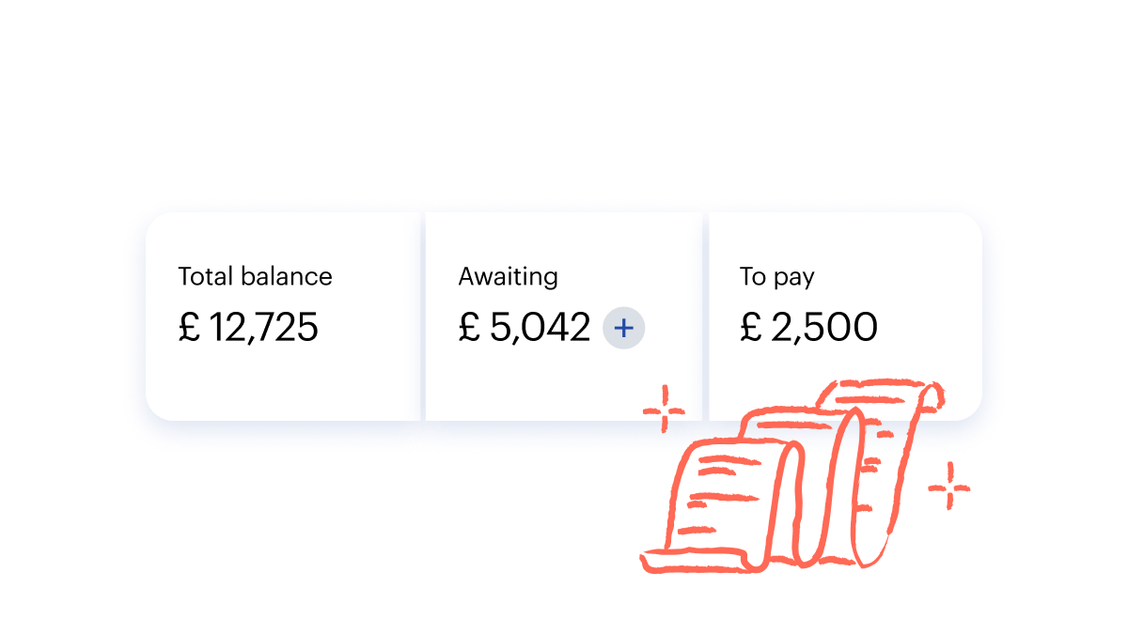
Task: Click the To pay label
Action: point(776,278)
